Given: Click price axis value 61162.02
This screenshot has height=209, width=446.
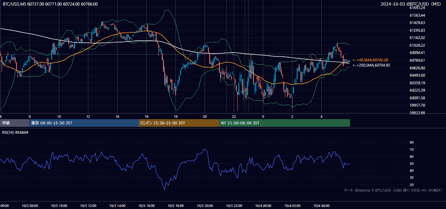Looking at the screenshot, I should point(417,38).
